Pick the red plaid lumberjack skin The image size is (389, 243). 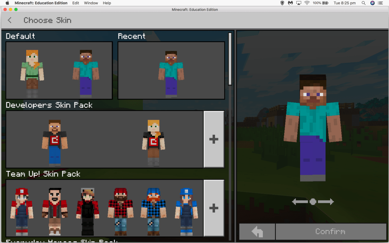[x=120, y=211]
